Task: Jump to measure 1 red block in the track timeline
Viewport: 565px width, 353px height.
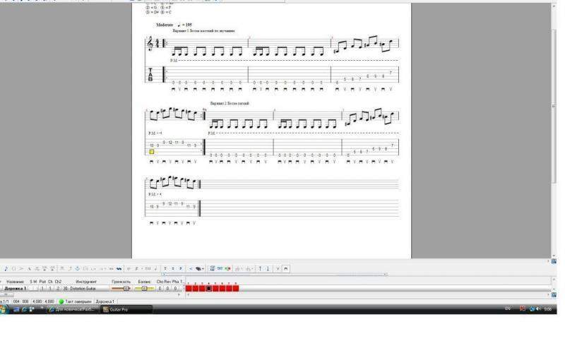Action: point(189,288)
